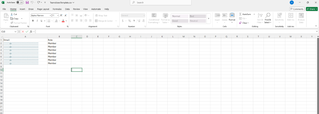Click the Copy button
This screenshot has height=114, width=319.
pyautogui.click(x=14, y=18)
